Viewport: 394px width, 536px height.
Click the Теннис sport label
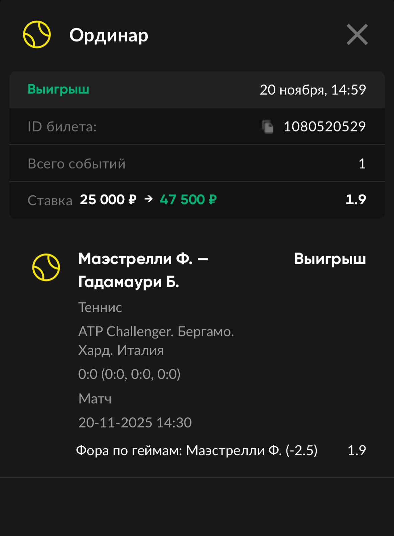tap(100, 307)
